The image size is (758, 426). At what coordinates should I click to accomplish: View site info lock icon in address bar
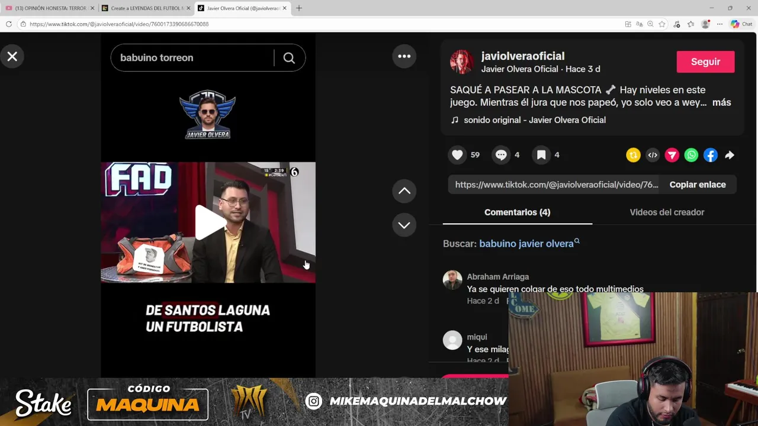23,24
